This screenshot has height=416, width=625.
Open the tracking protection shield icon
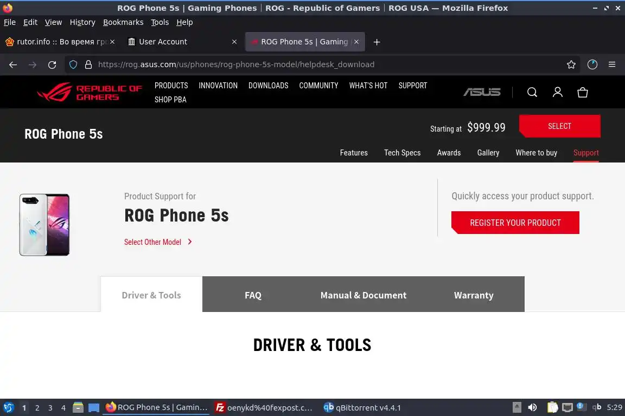tap(73, 64)
